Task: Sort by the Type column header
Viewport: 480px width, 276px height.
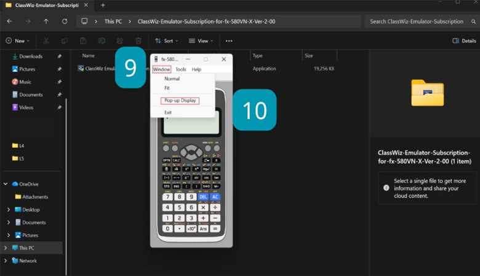Action: (x=257, y=55)
